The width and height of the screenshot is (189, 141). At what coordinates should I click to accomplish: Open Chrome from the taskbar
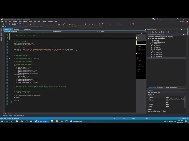(22, 121)
